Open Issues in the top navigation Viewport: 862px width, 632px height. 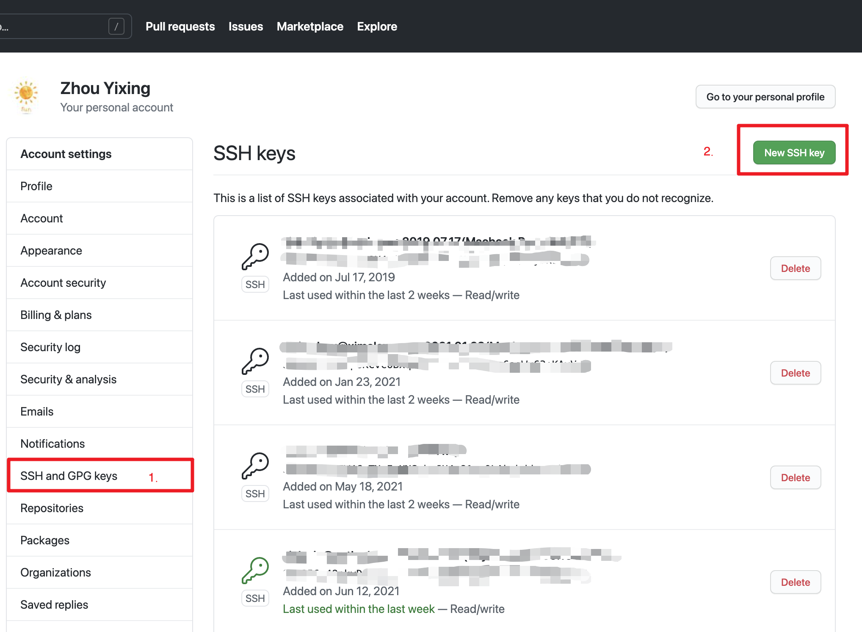[x=246, y=26]
